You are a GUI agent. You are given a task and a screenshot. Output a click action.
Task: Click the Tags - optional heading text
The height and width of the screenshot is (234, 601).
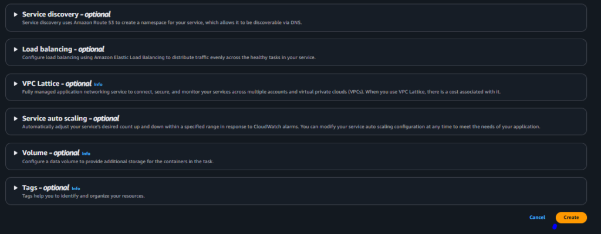pyautogui.click(x=46, y=188)
